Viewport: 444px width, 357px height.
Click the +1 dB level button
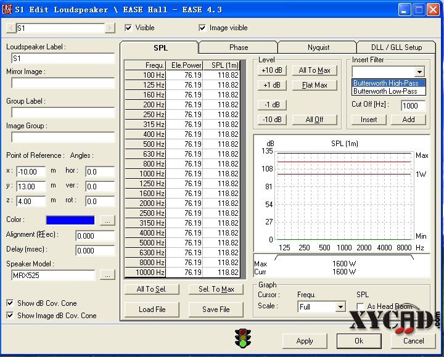point(272,85)
